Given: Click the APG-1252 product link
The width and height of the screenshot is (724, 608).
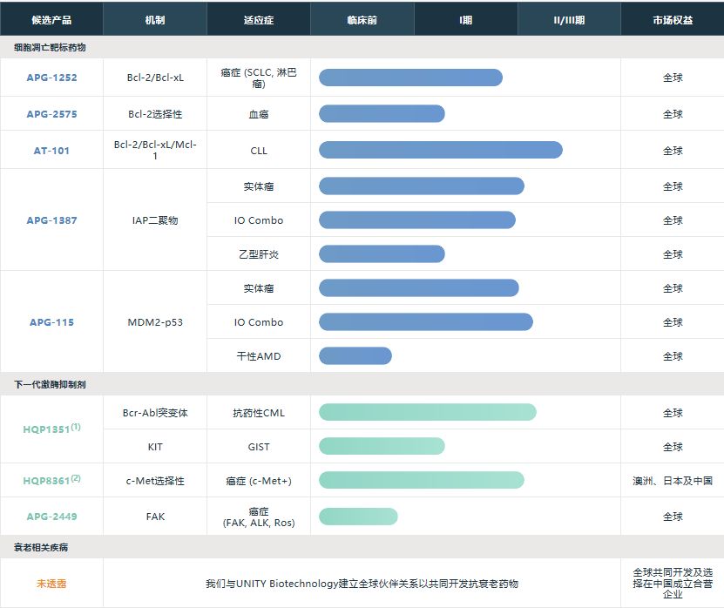Looking at the screenshot, I should [x=51, y=78].
